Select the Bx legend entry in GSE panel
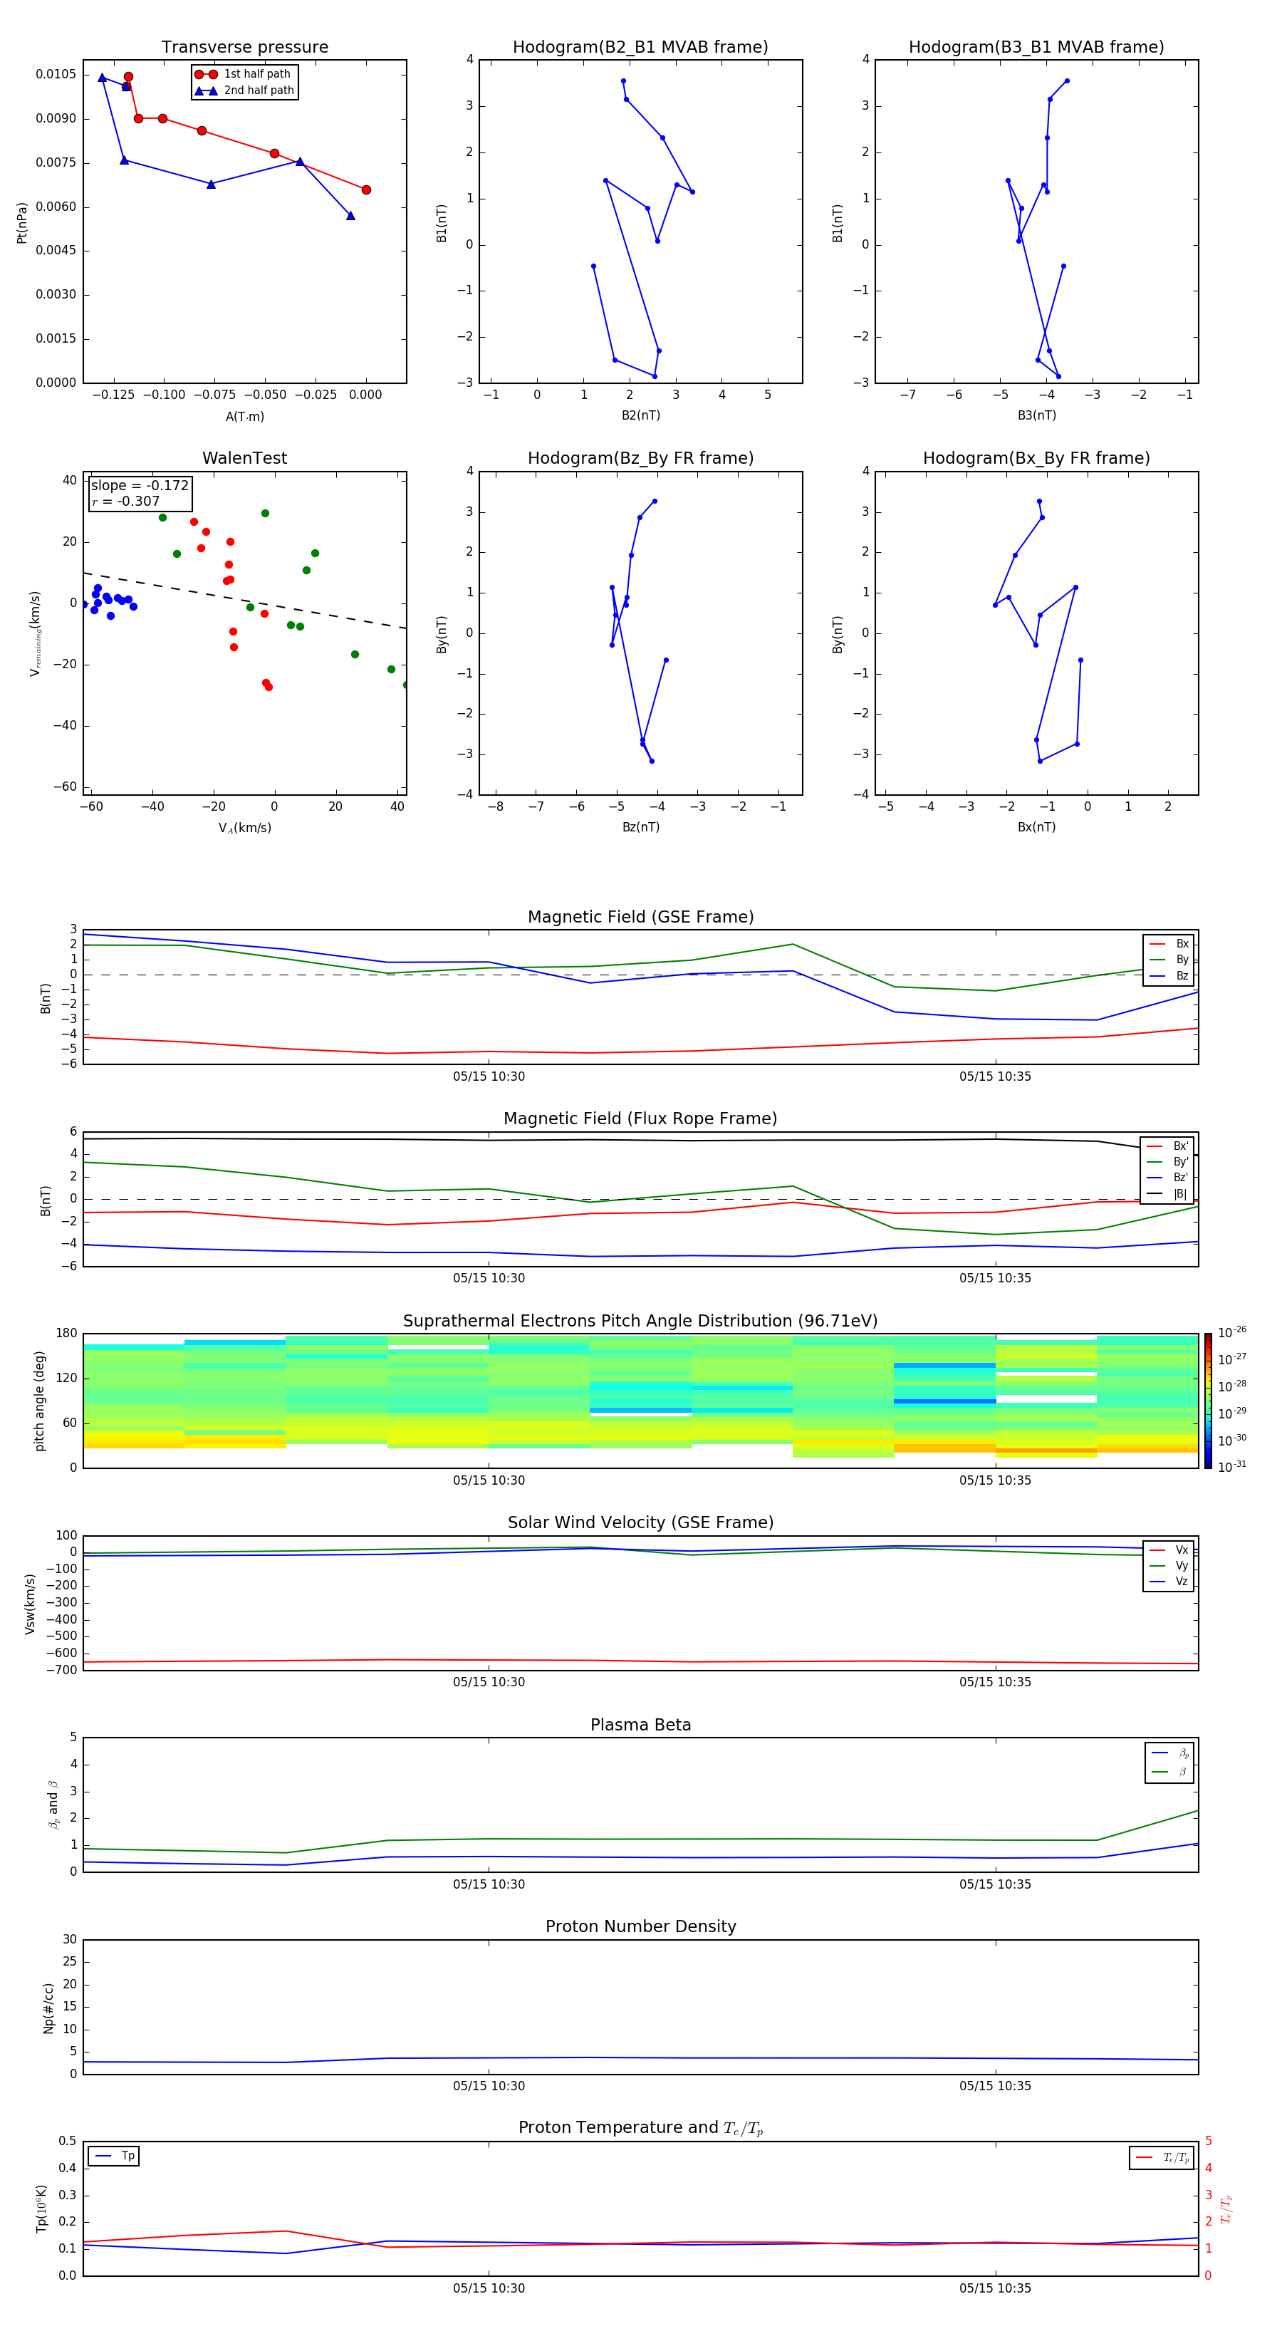The height and width of the screenshot is (2351, 1282). point(1169,944)
